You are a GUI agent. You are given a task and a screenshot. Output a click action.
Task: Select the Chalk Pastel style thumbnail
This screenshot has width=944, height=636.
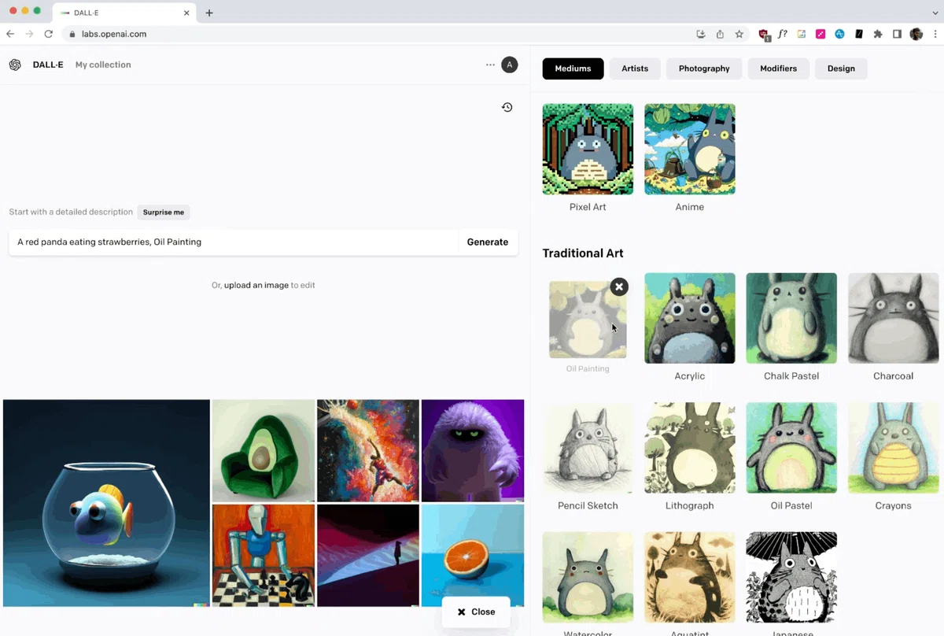[x=791, y=318]
